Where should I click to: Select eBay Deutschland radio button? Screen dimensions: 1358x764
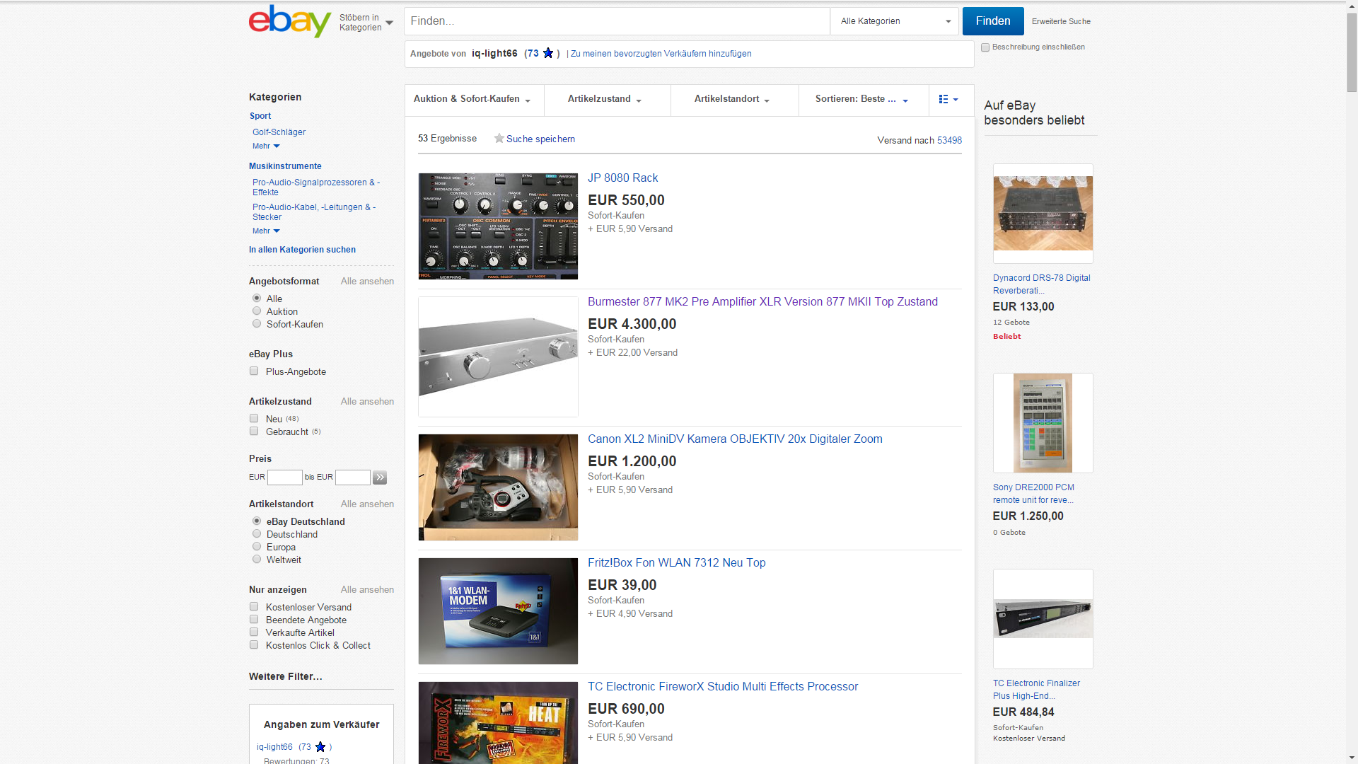[257, 521]
